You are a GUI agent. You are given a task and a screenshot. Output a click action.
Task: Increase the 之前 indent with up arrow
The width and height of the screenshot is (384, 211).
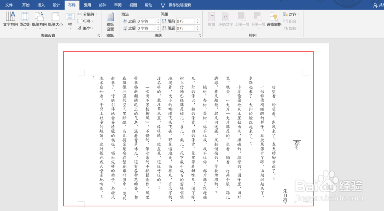[158, 20]
